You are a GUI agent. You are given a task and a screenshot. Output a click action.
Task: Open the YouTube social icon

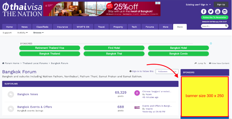(218, 12)
